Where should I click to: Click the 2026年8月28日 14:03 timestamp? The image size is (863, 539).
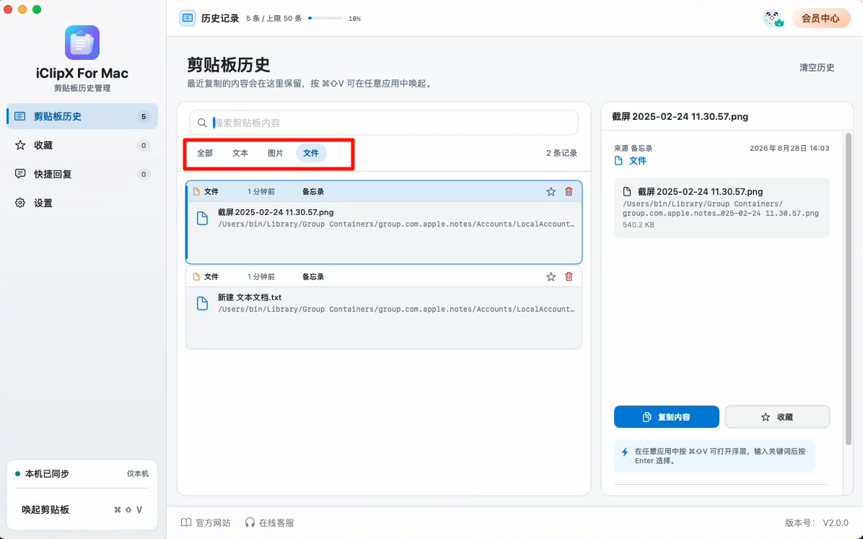pos(789,148)
